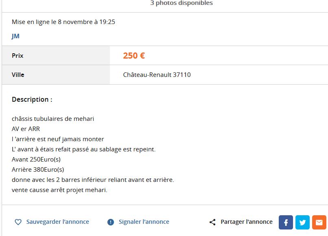The image size is (328, 236).
Task: Click the Ville row label
Action: [18, 75]
